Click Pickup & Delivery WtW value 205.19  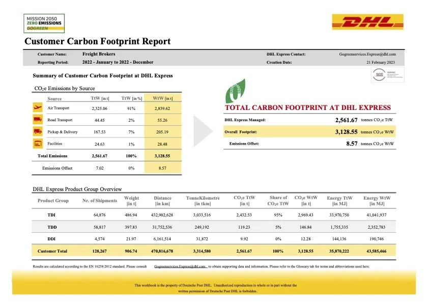coord(162,132)
